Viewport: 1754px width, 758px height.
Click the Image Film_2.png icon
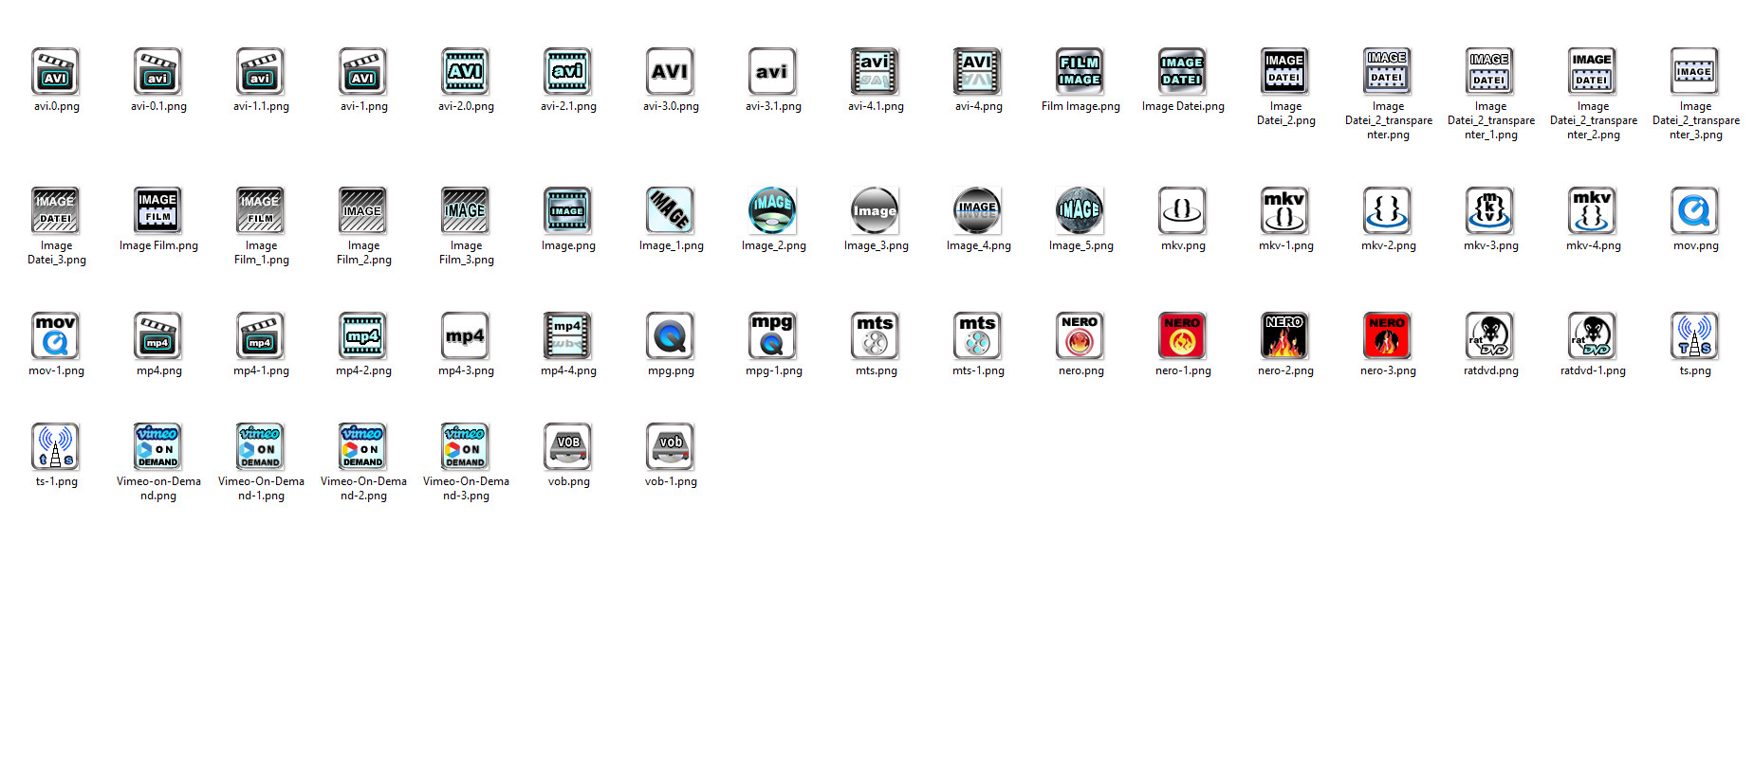pyautogui.click(x=363, y=210)
